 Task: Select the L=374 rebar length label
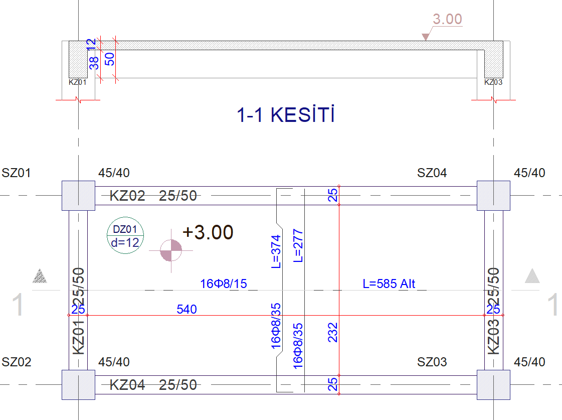[276, 251]
